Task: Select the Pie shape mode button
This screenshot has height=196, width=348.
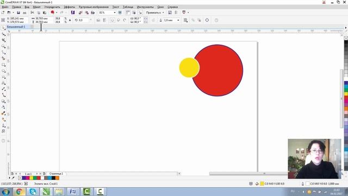Action: 119,20
